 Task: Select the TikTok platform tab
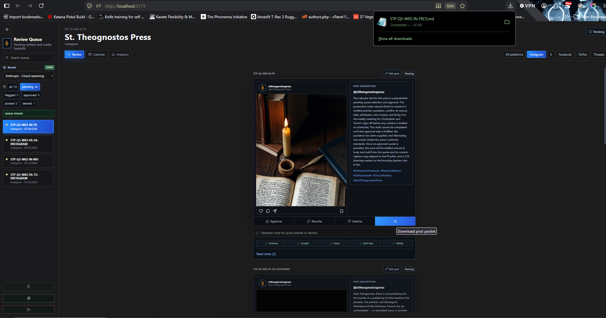[582, 55]
